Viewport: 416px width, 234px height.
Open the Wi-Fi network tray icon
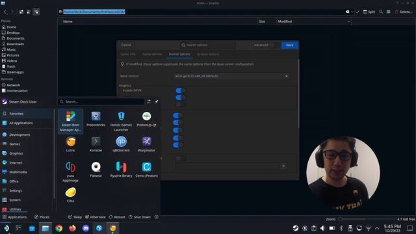369,228
